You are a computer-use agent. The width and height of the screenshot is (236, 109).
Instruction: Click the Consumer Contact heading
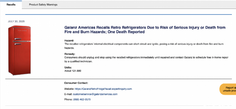[x=76, y=83]
